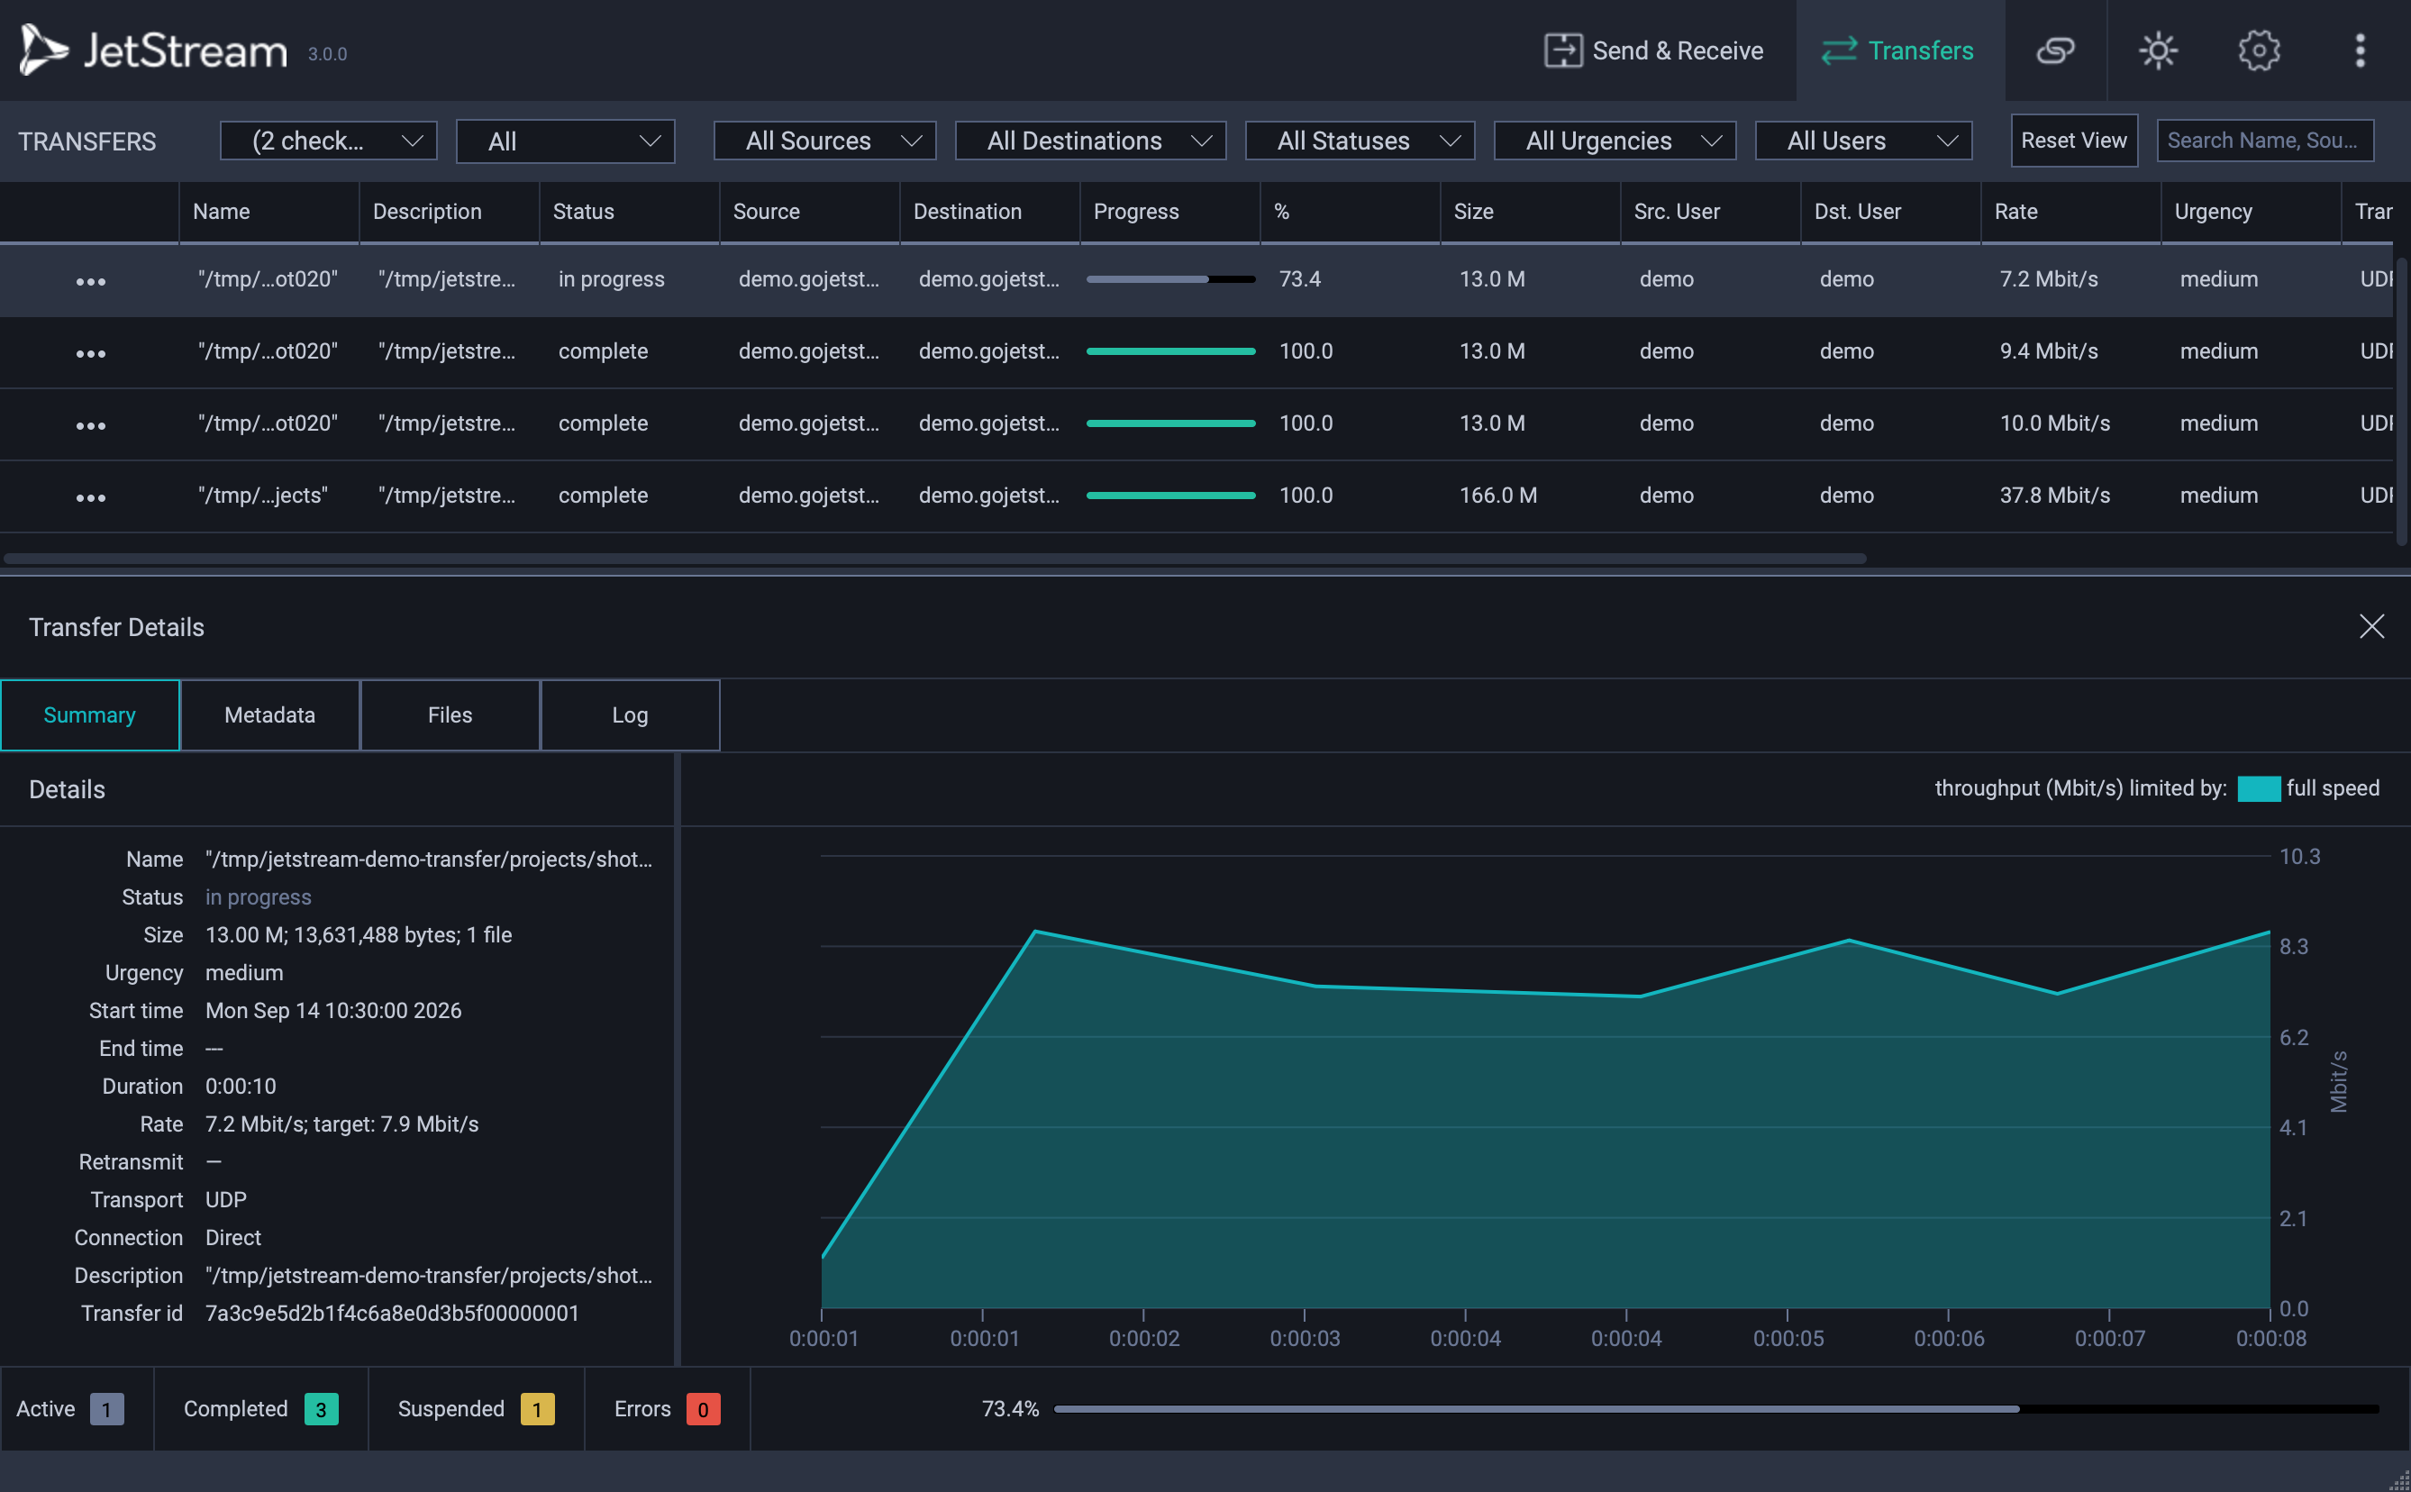The width and height of the screenshot is (2411, 1492).
Task: Open the All Users dropdown
Action: pyautogui.click(x=1863, y=141)
